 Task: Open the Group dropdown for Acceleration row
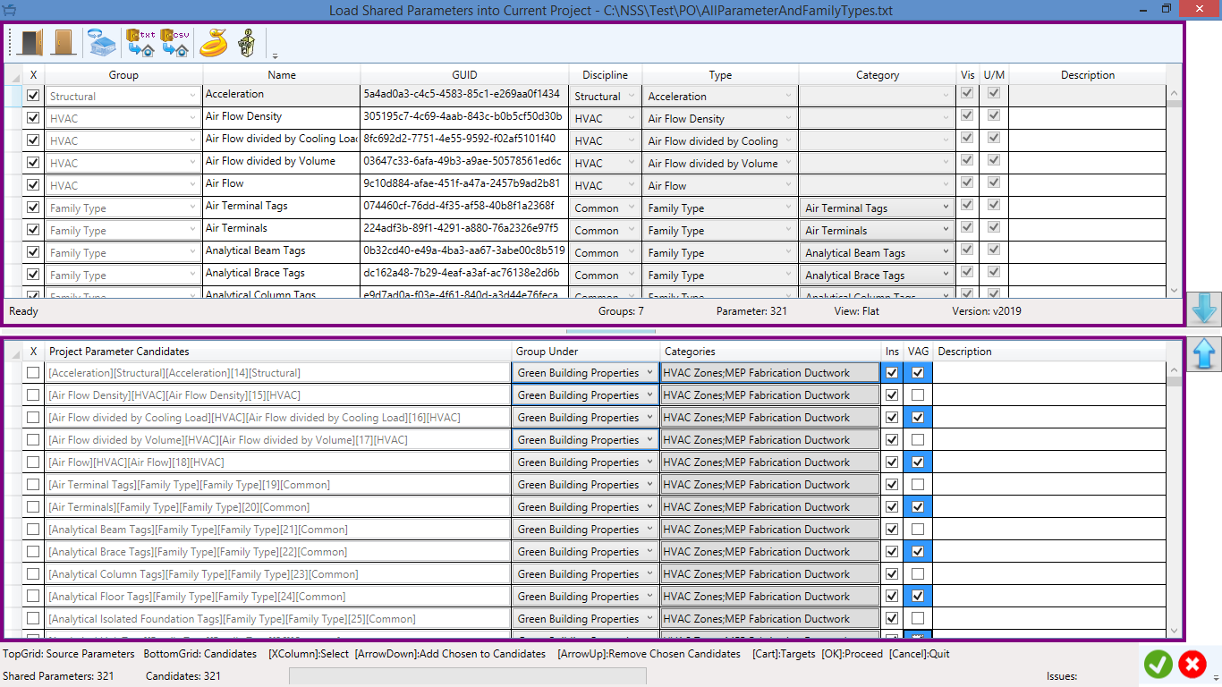123,96
